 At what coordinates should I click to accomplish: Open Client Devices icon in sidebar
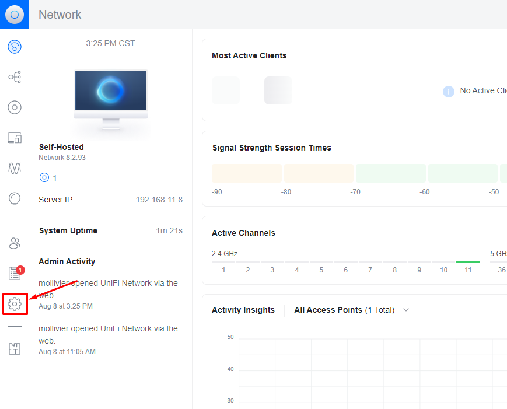[15, 138]
